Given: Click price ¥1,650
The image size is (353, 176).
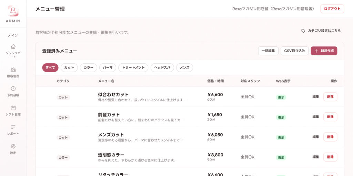Looking at the screenshot, I should (x=215, y=115).
